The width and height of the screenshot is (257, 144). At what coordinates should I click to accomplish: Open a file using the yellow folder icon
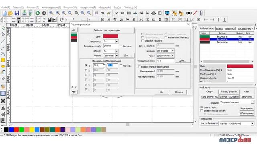point(11,13)
